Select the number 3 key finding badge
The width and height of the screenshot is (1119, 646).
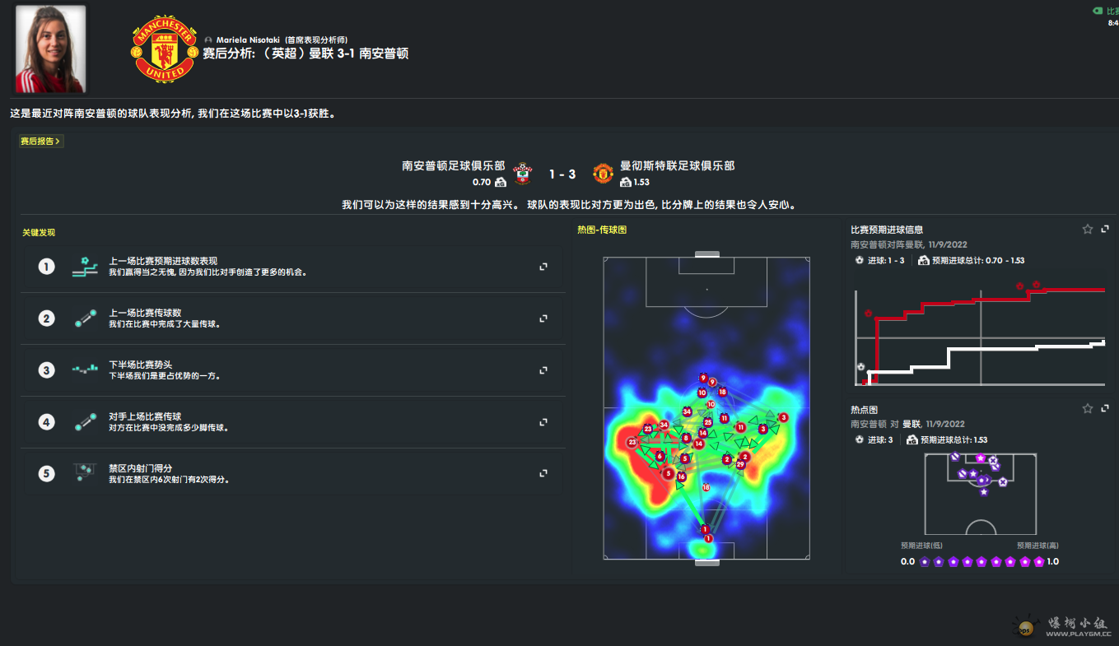47,370
